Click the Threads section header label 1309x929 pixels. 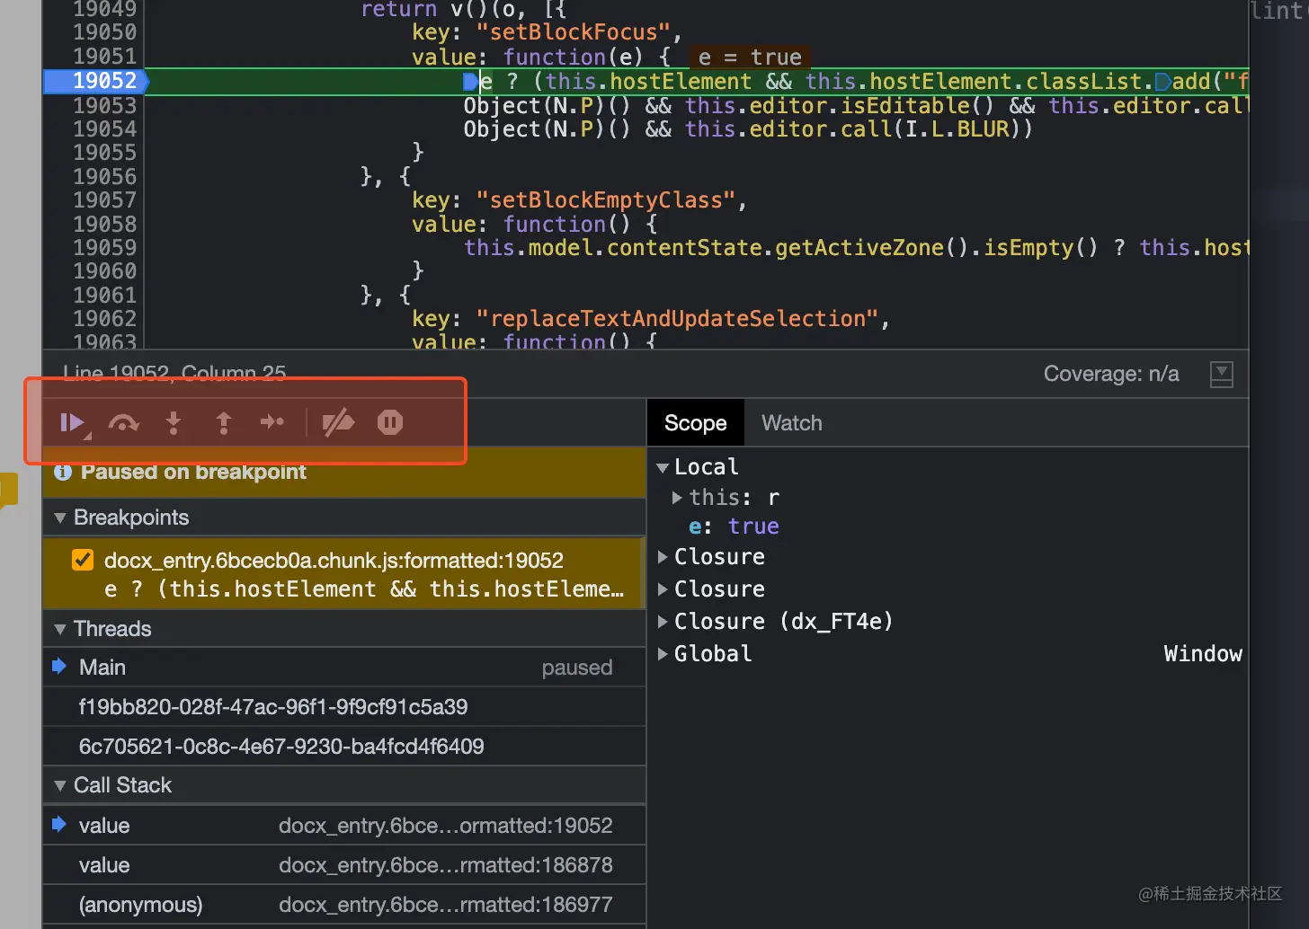coord(112,629)
